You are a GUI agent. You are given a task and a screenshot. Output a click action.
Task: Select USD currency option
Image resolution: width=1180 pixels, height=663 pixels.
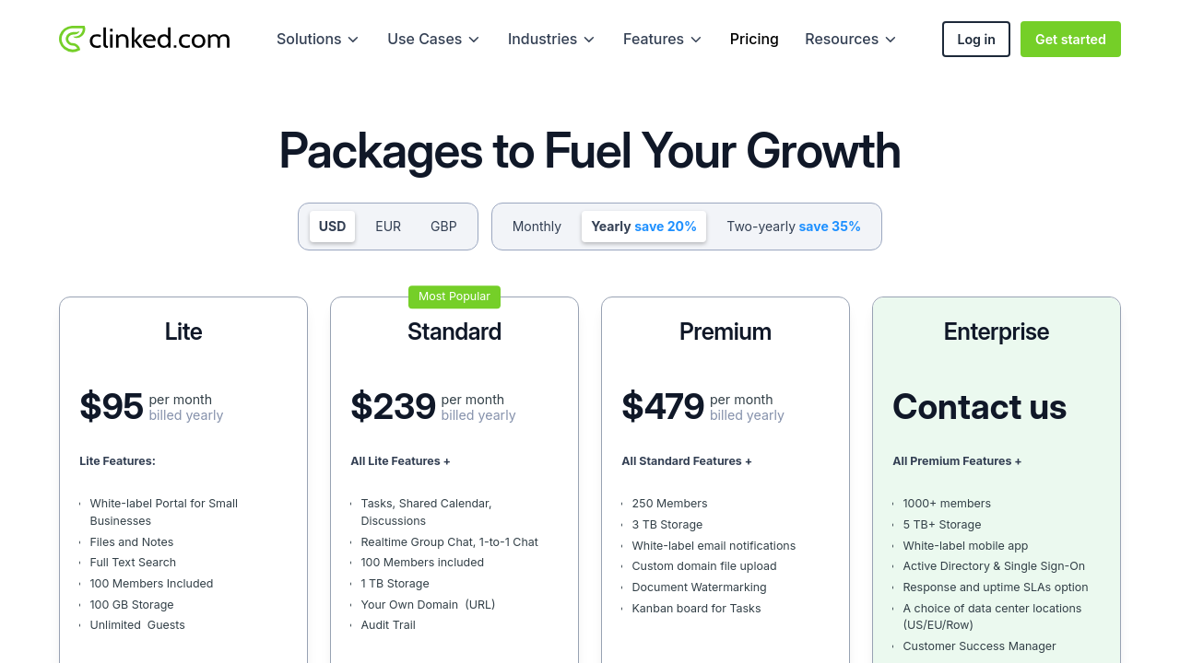(x=332, y=227)
